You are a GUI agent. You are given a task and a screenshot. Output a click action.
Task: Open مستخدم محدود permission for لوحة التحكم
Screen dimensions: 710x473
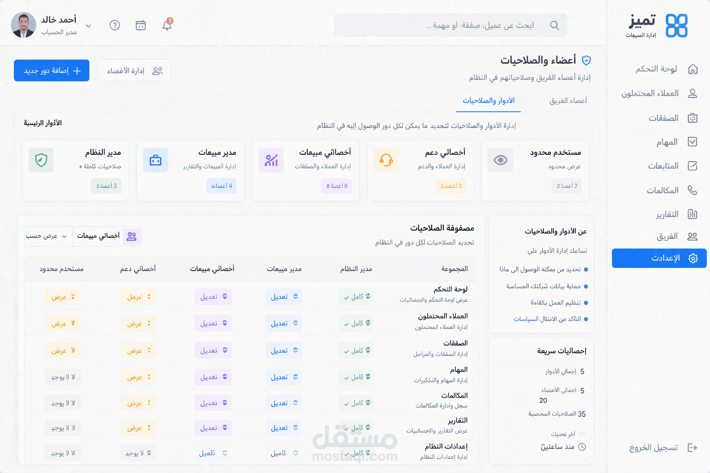(x=63, y=297)
